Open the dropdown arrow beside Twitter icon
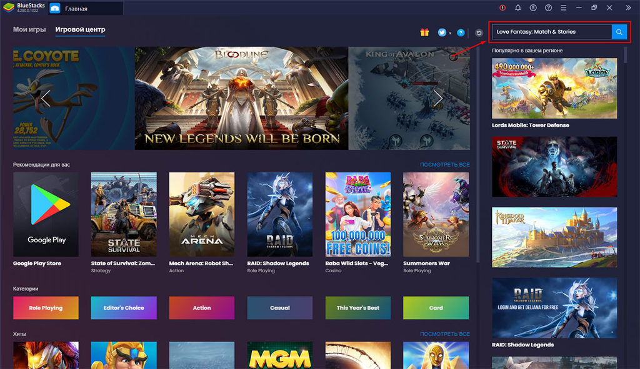640x369 pixels. point(450,34)
